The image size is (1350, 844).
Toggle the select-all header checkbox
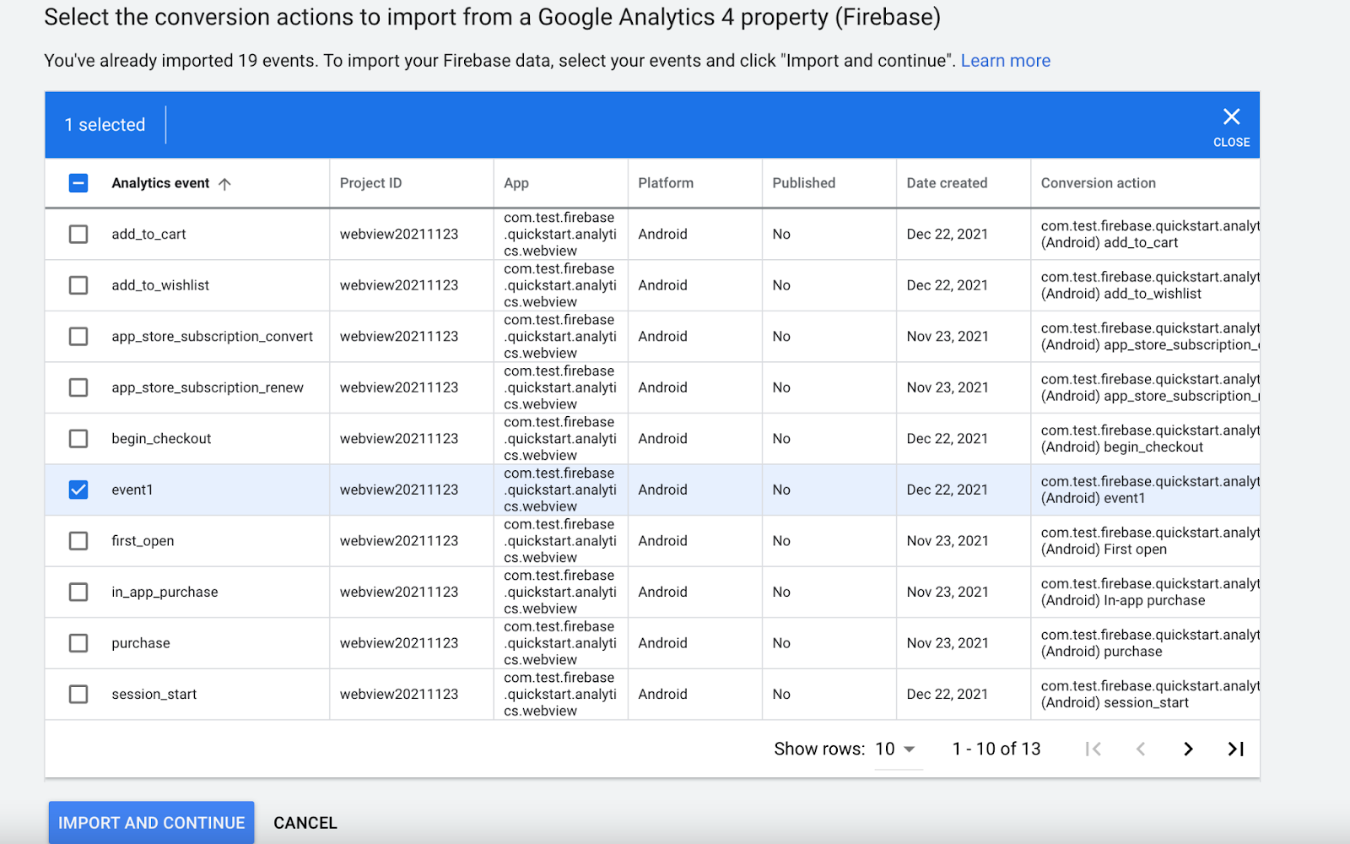click(78, 183)
